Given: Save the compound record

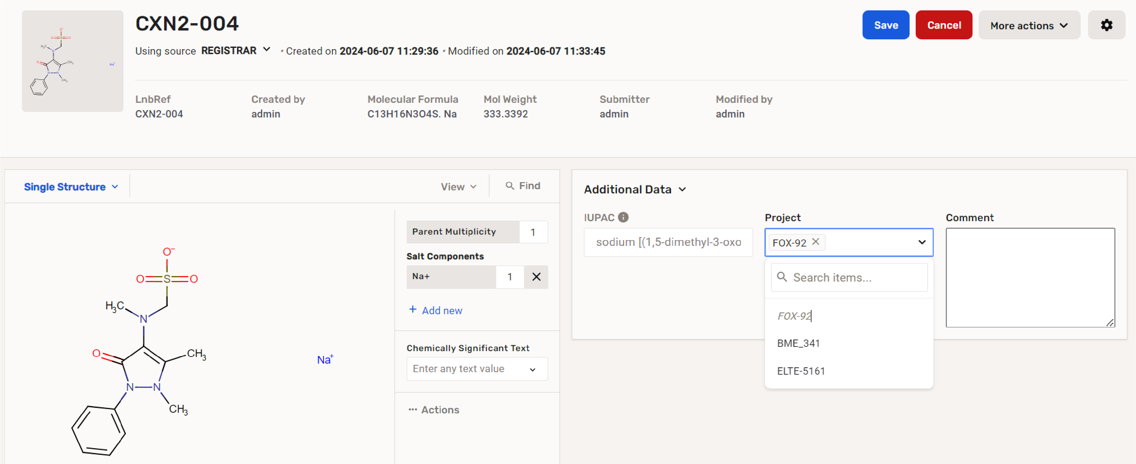Looking at the screenshot, I should tap(885, 25).
